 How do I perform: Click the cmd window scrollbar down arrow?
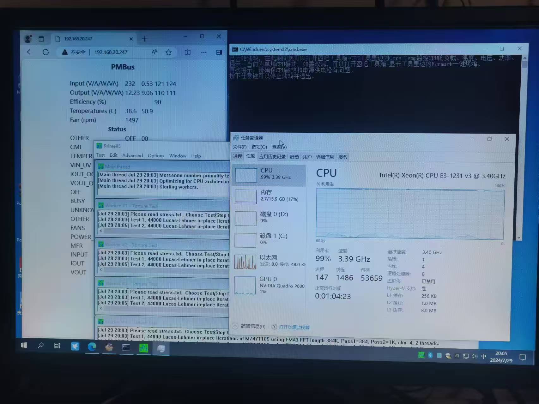519,238
